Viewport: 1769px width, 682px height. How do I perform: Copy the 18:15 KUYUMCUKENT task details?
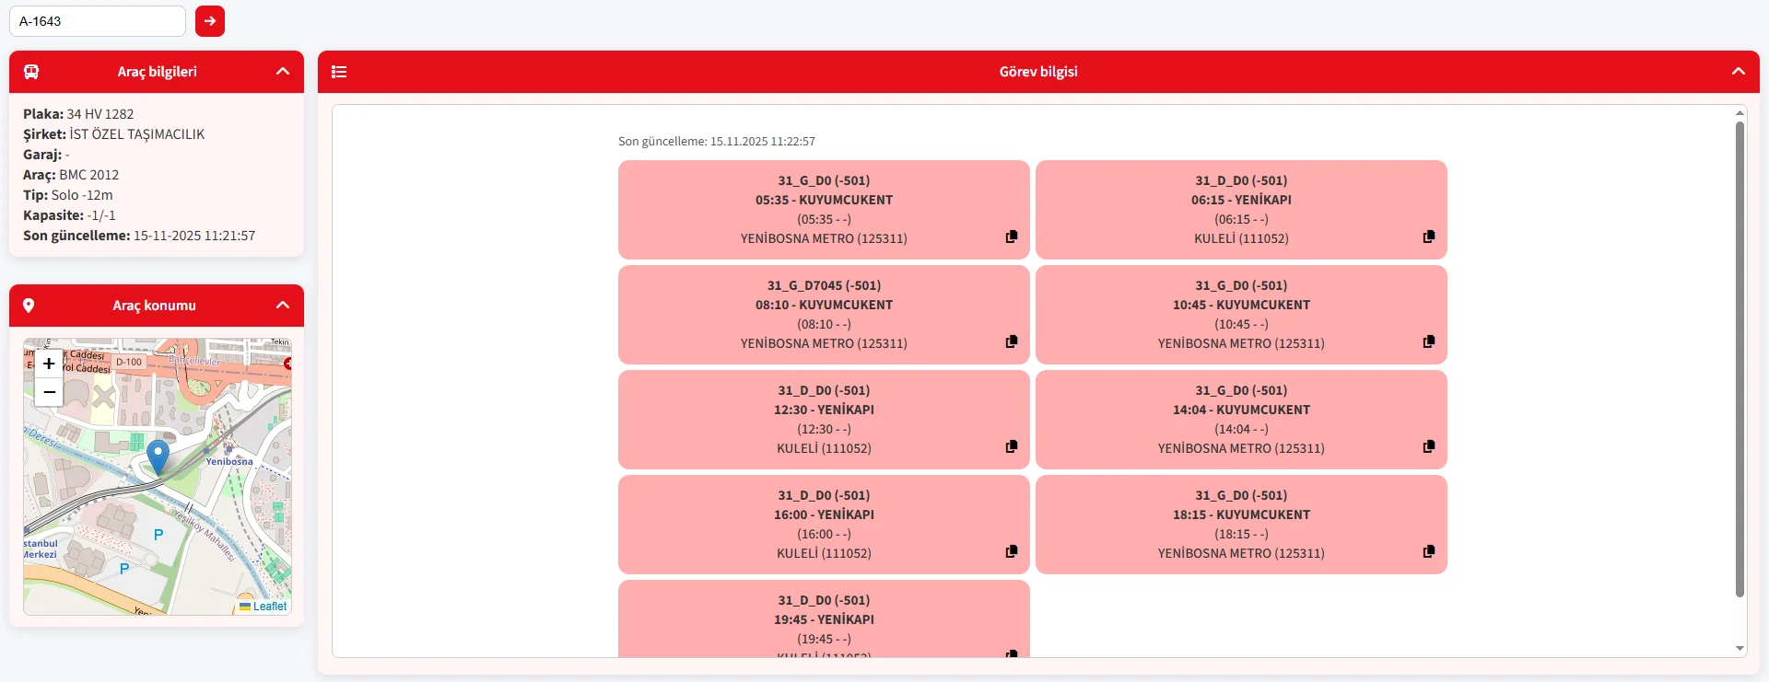1428,551
